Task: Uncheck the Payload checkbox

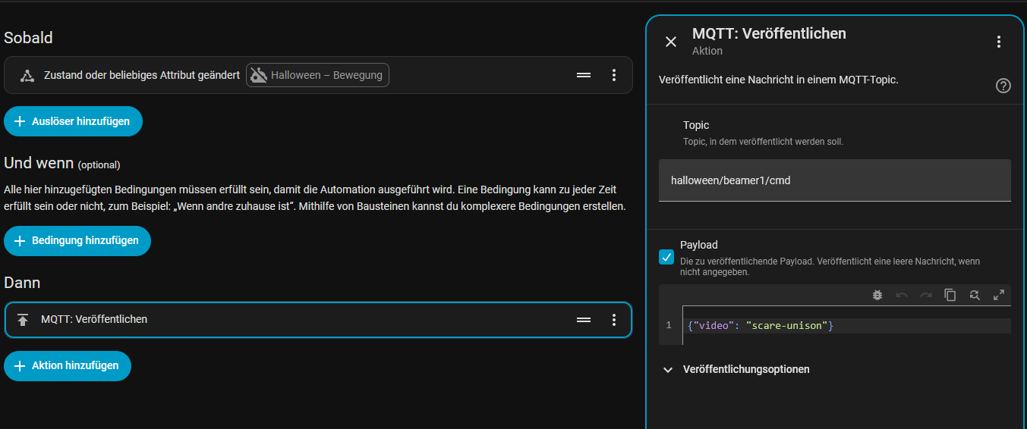Action: click(x=666, y=257)
